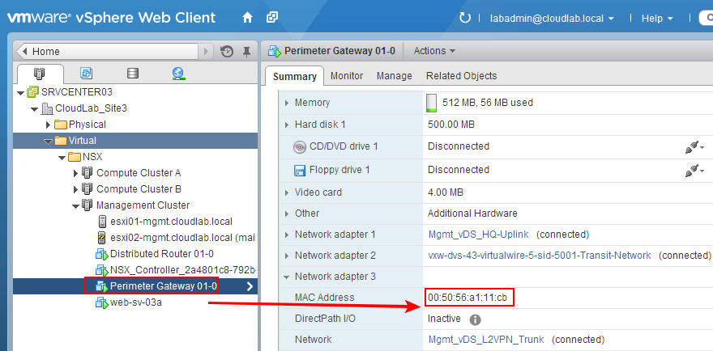This screenshot has height=351, width=713.
Task: Open the labadmin@cloudlab.local user menu
Action: 552,19
